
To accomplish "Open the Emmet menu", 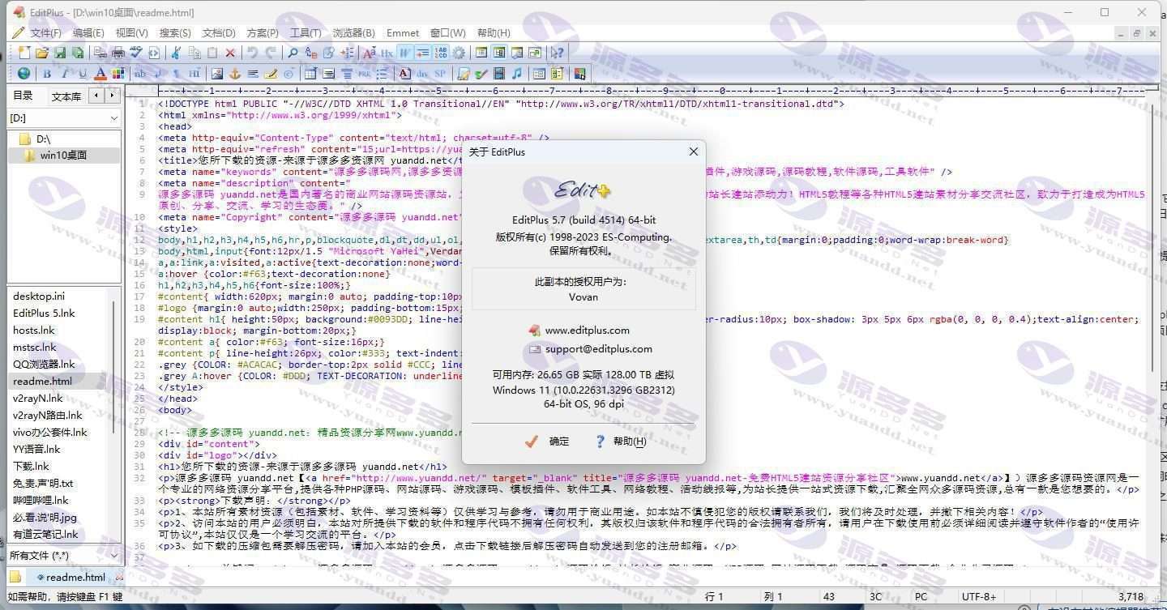I will pyautogui.click(x=403, y=33).
